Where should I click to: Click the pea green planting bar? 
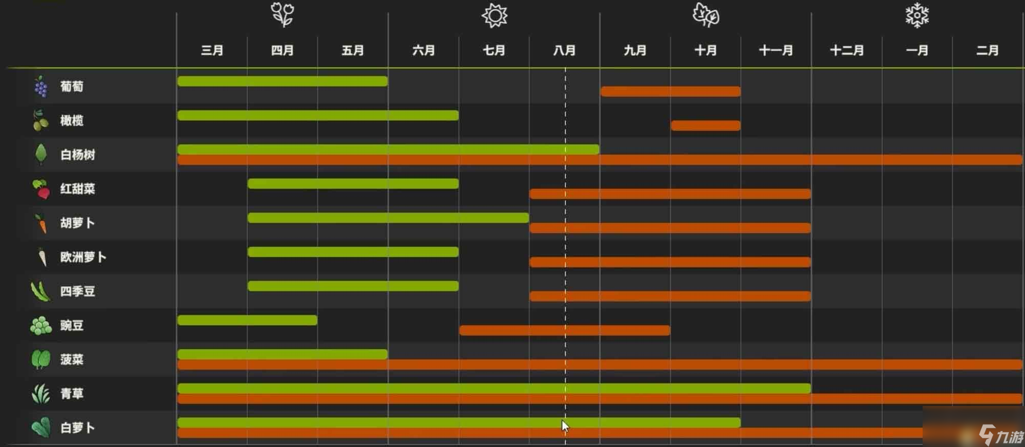click(247, 320)
